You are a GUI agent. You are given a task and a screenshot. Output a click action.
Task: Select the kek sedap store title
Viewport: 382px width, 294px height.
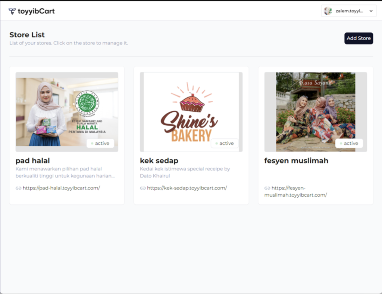coord(159,161)
